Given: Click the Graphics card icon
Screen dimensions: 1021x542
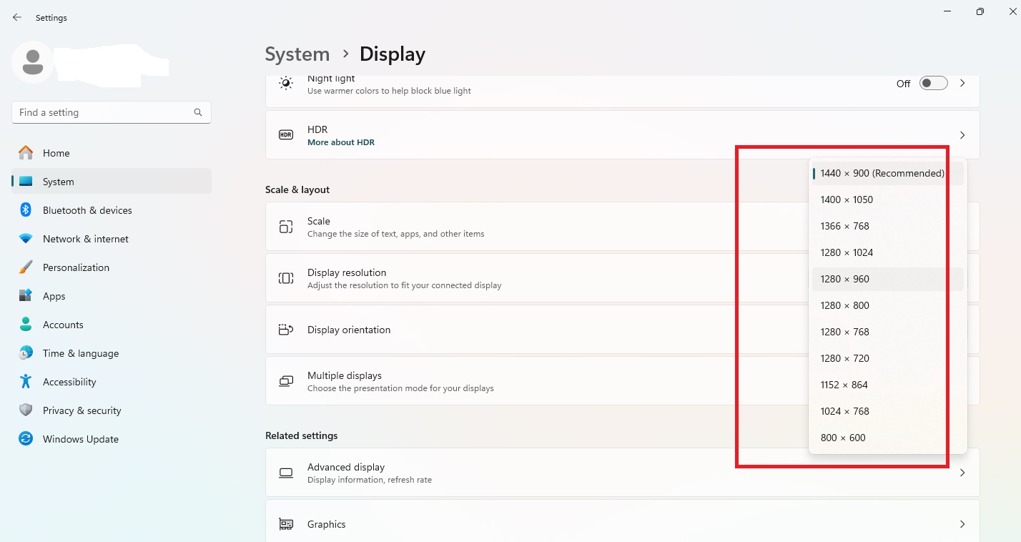Looking at the screenshot, I should pos(286,524).
